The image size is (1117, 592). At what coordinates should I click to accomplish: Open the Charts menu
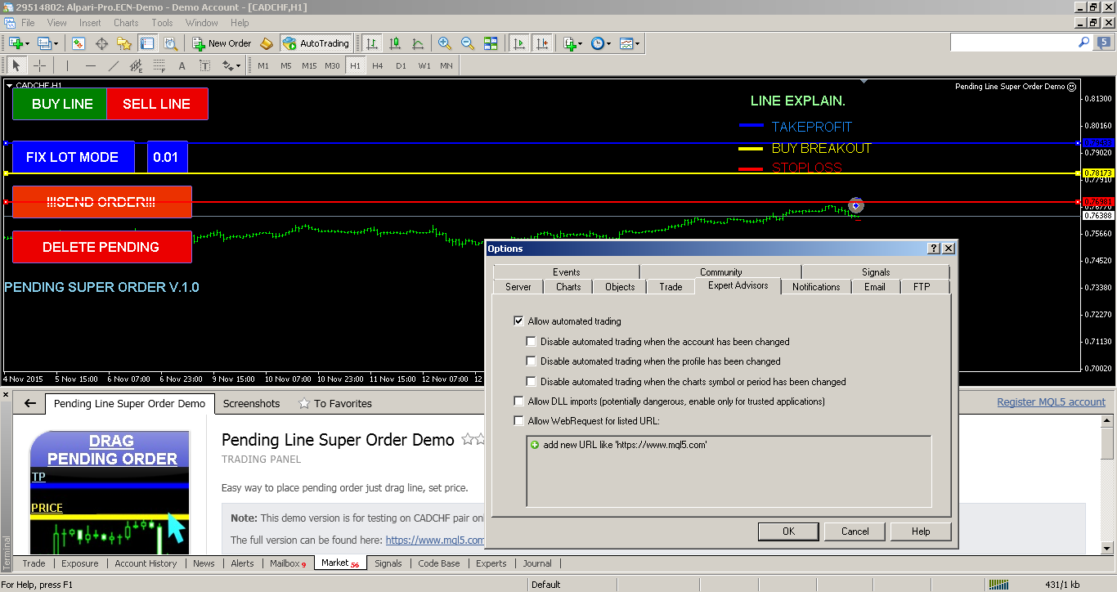point(126,23)
